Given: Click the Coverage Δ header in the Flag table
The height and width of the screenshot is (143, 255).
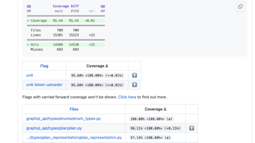Looking at the screenshot, I should (x=97, y=66).
